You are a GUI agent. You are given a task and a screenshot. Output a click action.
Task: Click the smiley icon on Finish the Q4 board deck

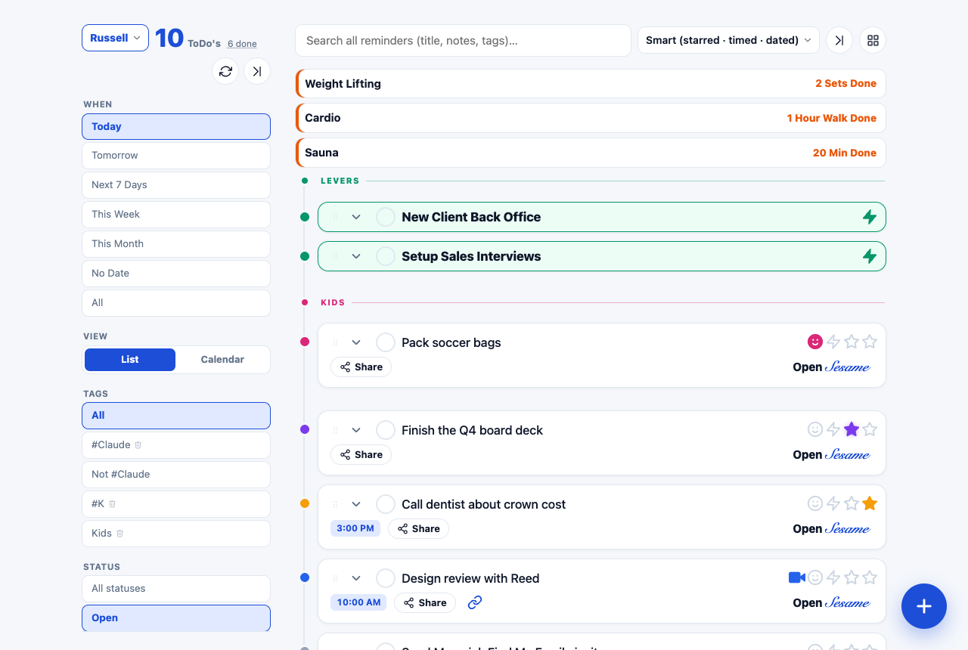[x=815, y=429]
